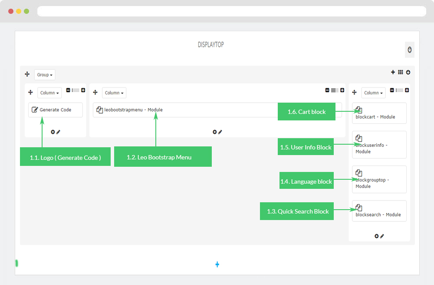Click the group add plus icon
Viewport: 434px width, 285px height.
[393, 72]
